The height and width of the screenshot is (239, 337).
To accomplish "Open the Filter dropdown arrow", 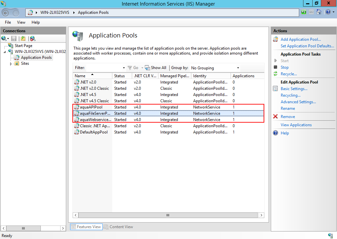I will point(124,68).
